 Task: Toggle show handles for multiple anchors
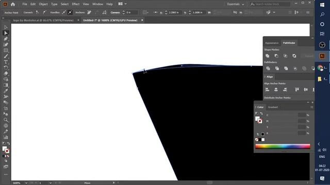coord(64,12)
